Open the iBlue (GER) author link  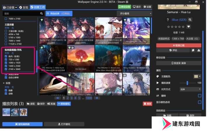(x=179, y=20)
